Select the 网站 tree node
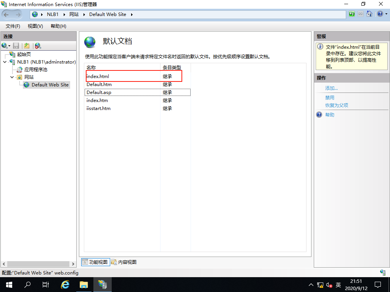390x292 pixels. pos(29,77)
